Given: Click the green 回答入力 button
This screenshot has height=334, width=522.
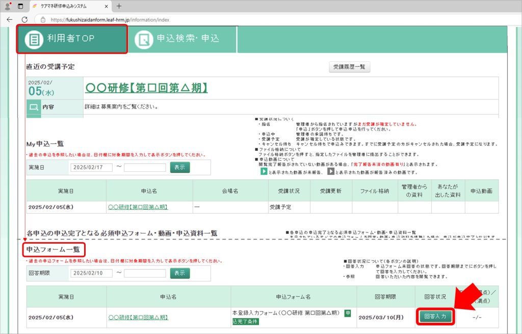Looking at the screenshot, I should 435,317.
